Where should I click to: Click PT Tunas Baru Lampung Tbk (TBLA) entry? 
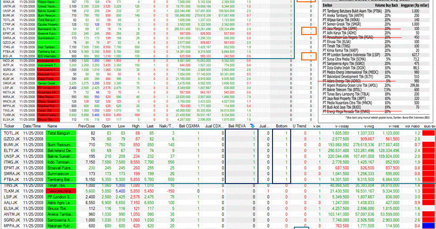[x=346, y=94]
